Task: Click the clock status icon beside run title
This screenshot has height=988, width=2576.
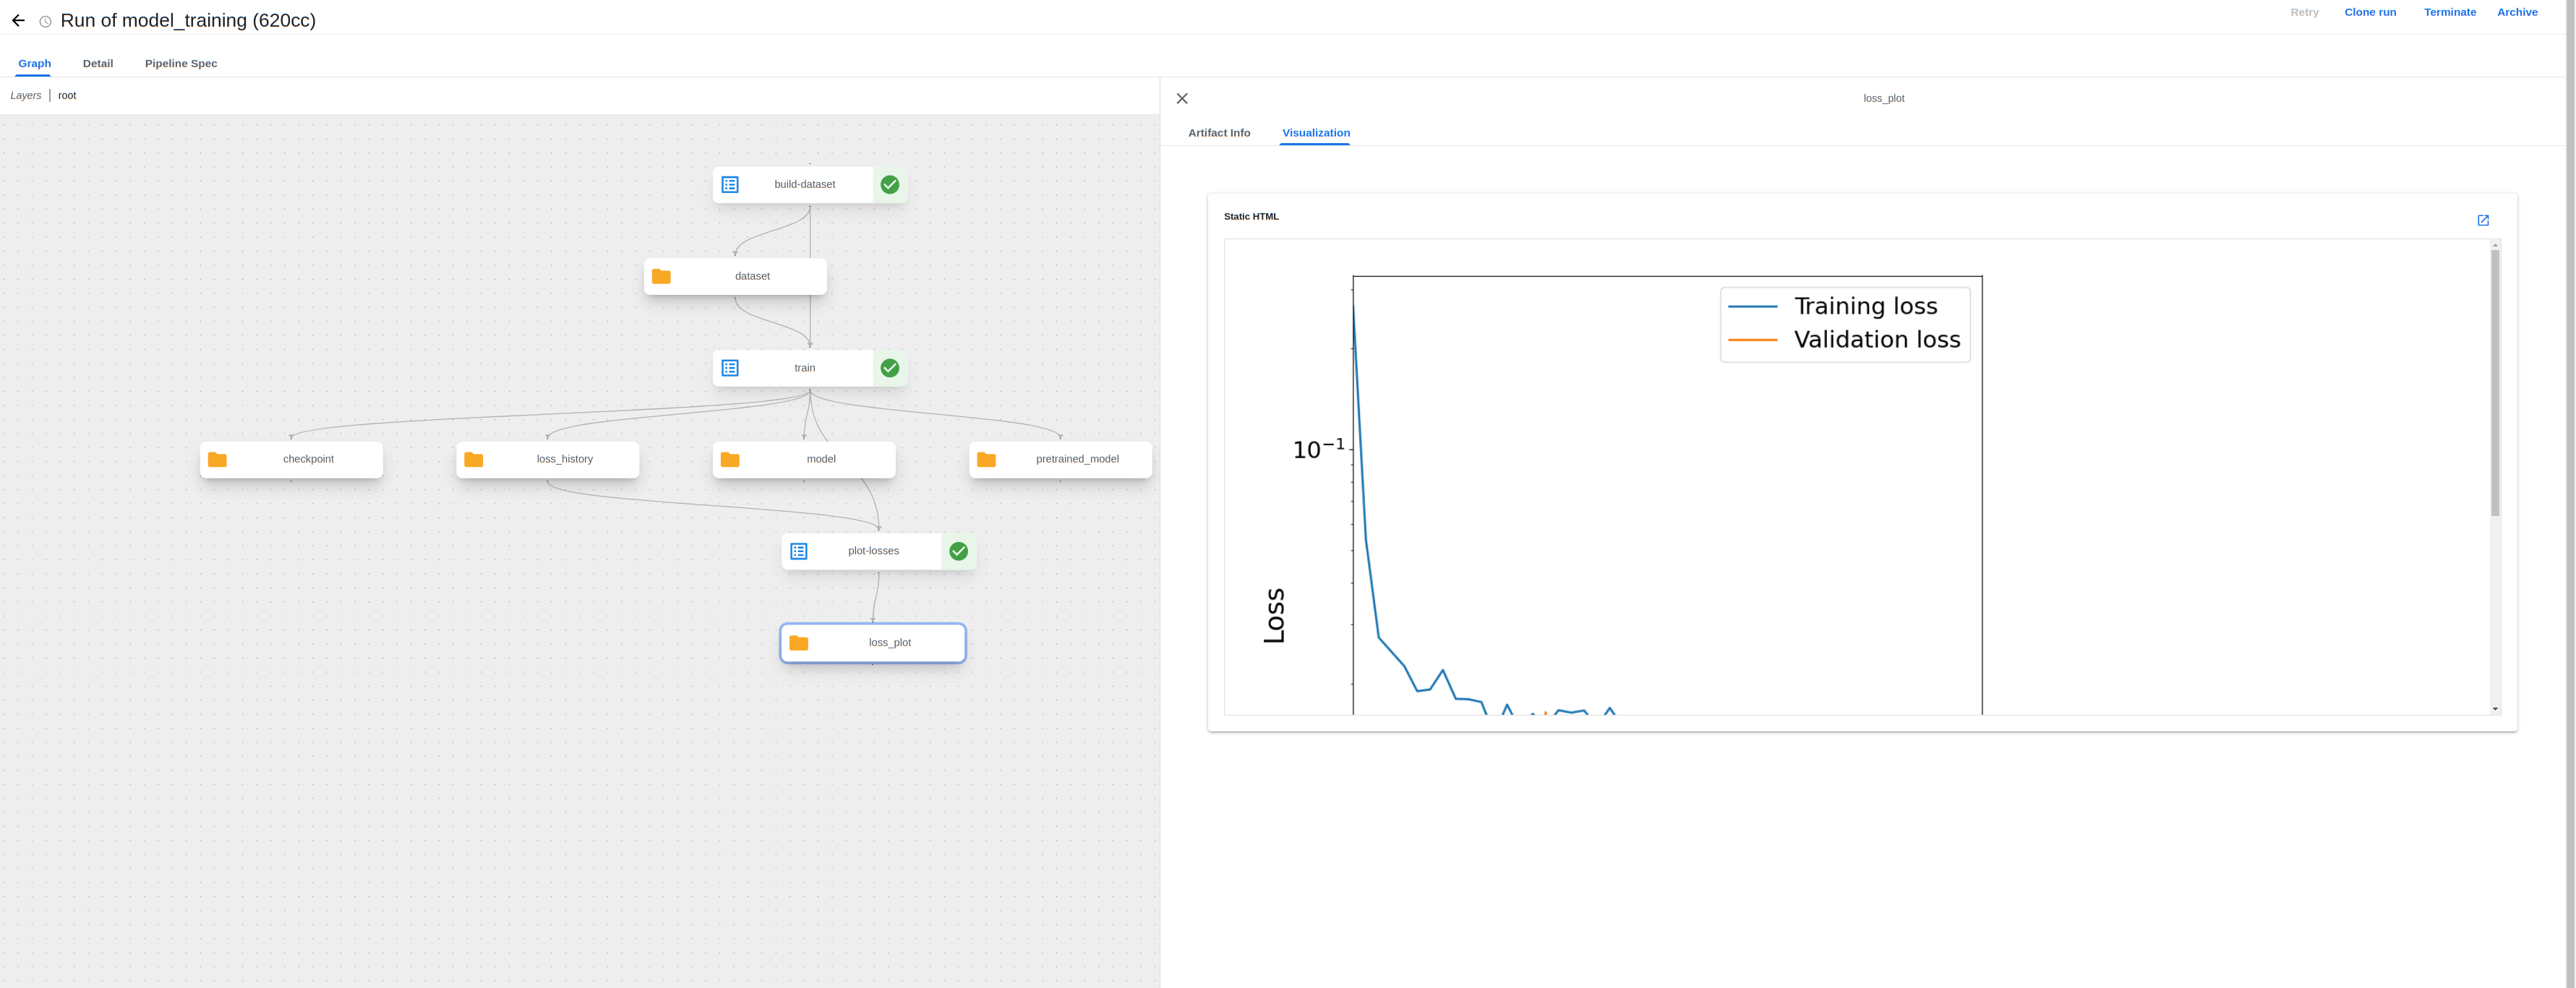Action: coord(45,21)
